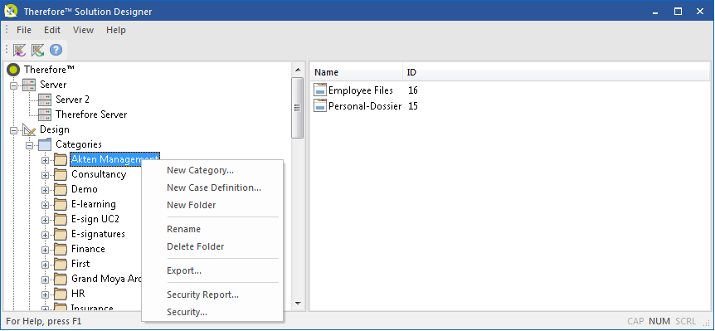This screenshot has width=715, height=331.
Task: Expand the First folder
Action: [45, 265]
